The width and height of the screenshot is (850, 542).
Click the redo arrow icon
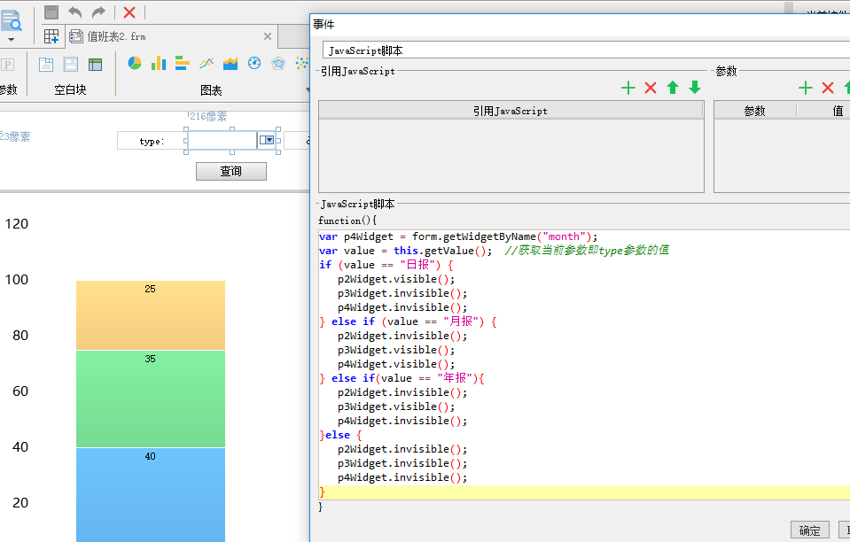point(98,12)
